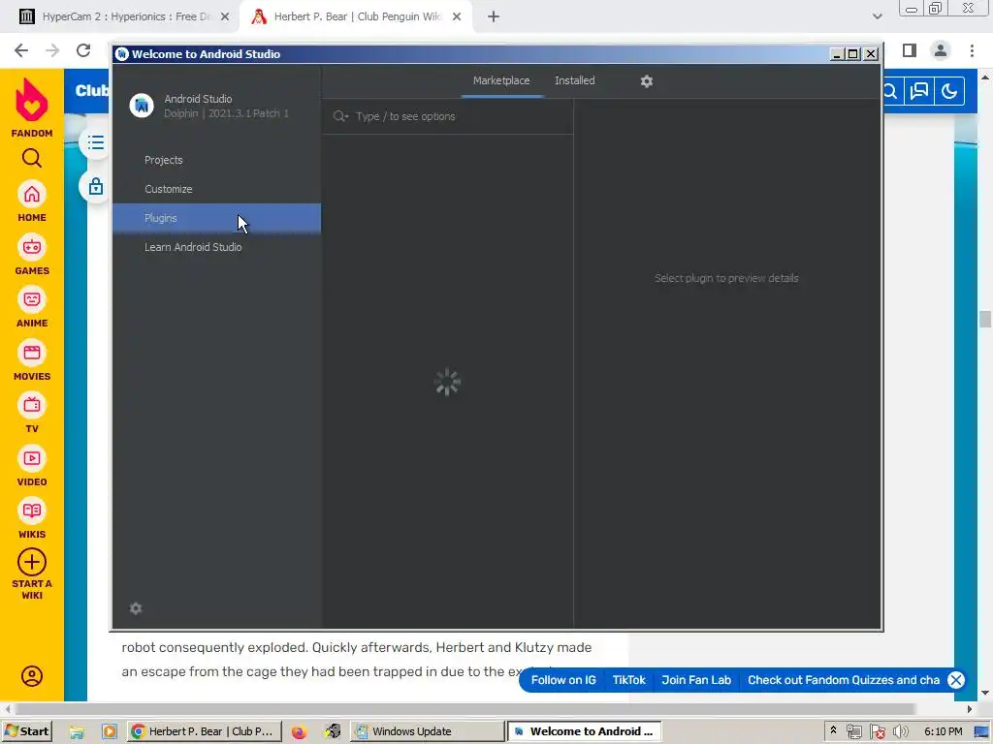Click the page lock icon on the wiki
Screen dimensions: 993x744
96,187
